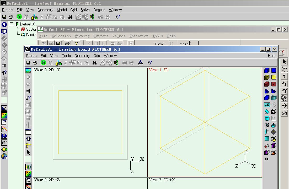
Task: Click the open book icon in Project Manager sidebar
Action: click(4, 31)
